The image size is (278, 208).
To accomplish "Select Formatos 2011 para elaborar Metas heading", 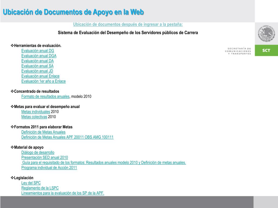I will point(43,127).
